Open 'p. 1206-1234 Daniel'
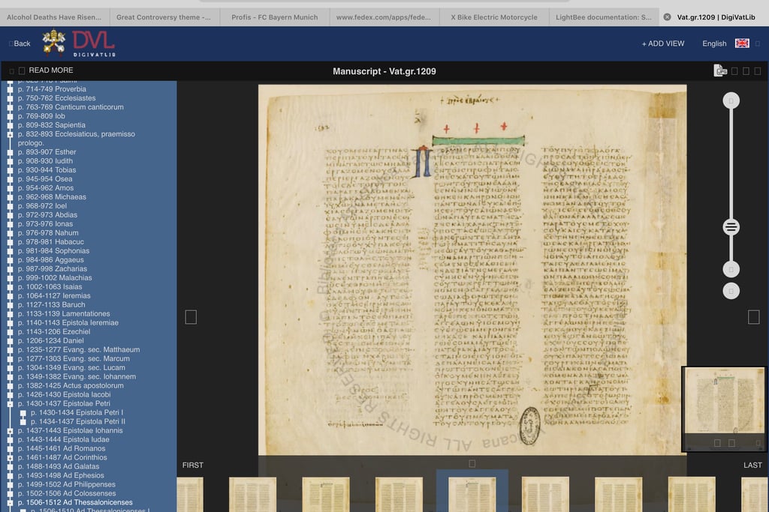 pos(50,340)
